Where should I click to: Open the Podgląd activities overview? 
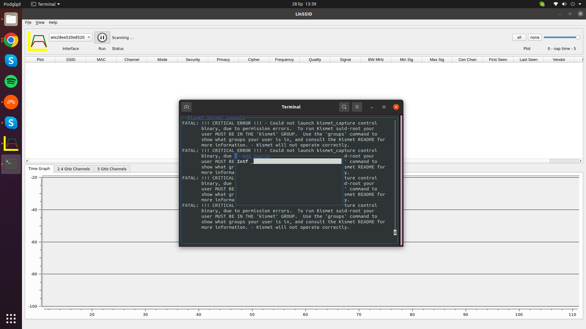click(12, 4)
